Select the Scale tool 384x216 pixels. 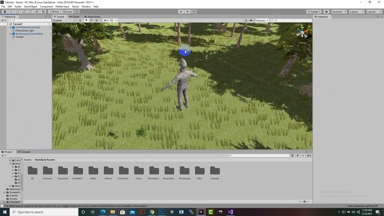[24, 11]
